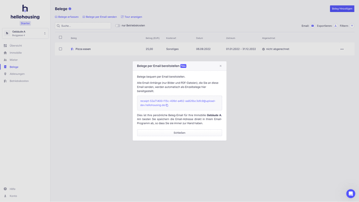Open the chat support bubble

[x=351, y=194]
